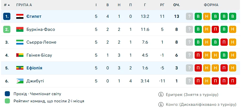This screenshot has width=241, height=109.
Task: Click the Burkina Faso flag icon
Action: [20, 29]
